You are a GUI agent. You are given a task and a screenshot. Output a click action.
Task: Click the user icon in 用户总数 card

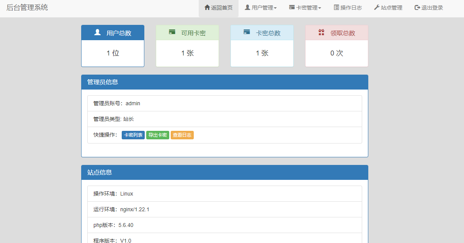97,33
